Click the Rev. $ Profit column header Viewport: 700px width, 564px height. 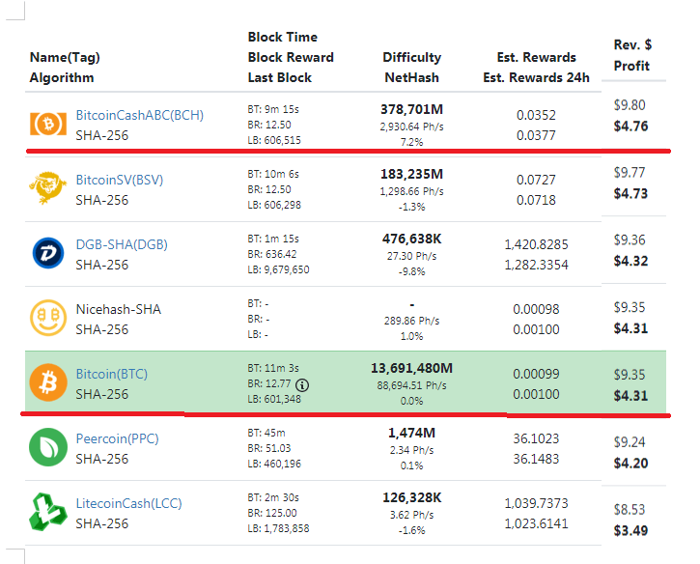coord(632,56)
